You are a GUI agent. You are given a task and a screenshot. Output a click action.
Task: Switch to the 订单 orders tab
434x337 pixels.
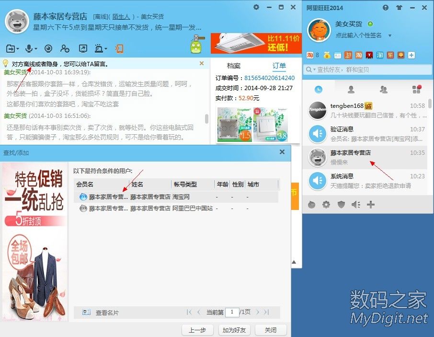[x=279, y=66]
